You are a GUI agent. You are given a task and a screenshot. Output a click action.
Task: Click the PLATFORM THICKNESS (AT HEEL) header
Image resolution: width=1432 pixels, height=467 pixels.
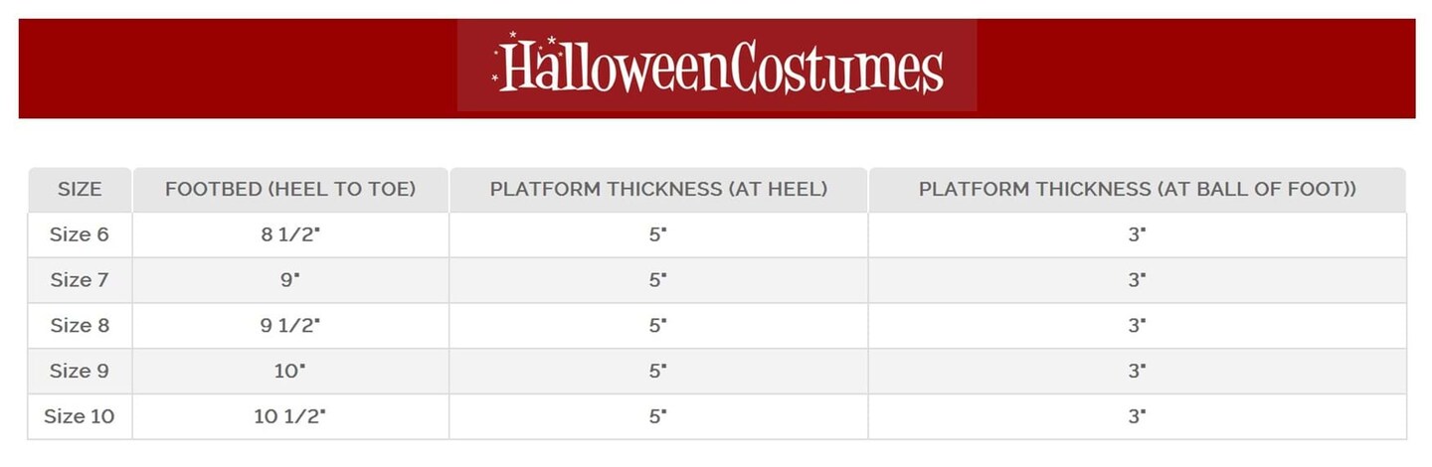point(658,189)
